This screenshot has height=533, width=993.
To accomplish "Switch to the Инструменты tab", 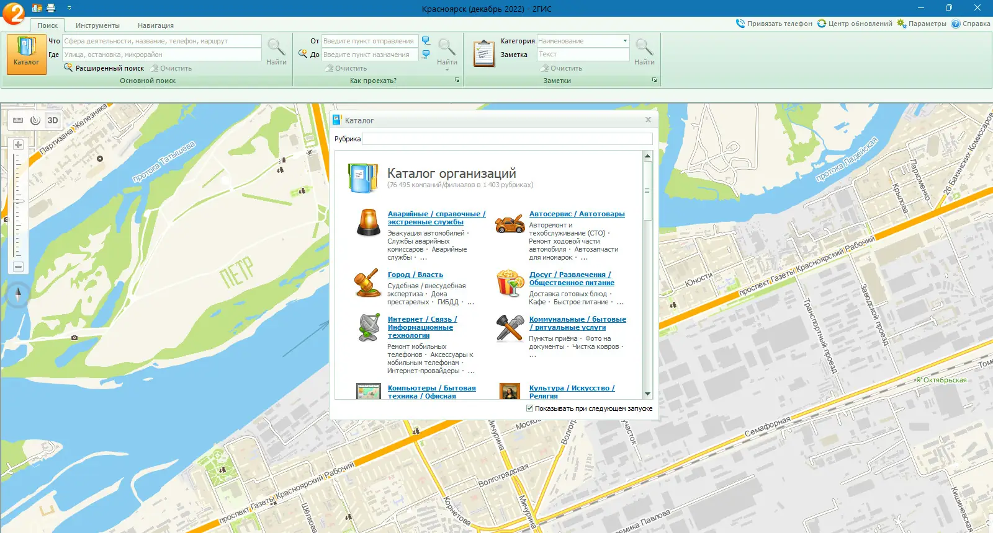I will coord(97,25).
